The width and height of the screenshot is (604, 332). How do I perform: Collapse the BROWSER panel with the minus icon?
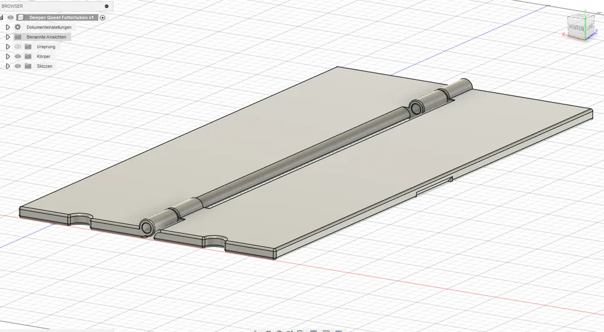[107, 6]
